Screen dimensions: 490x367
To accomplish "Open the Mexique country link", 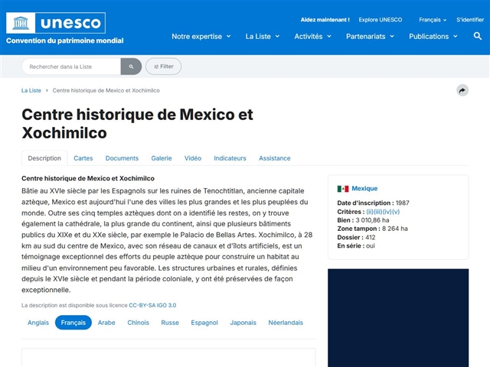I will coord(364,189).
